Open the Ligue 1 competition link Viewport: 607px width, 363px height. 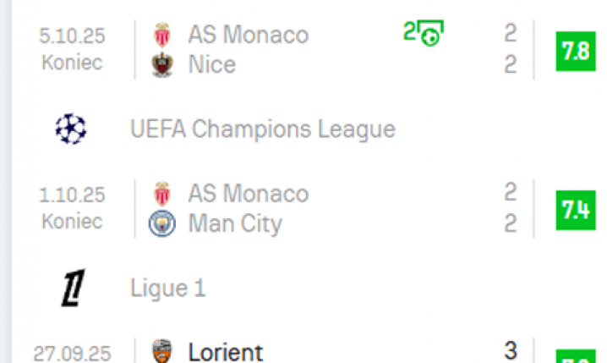168,289
